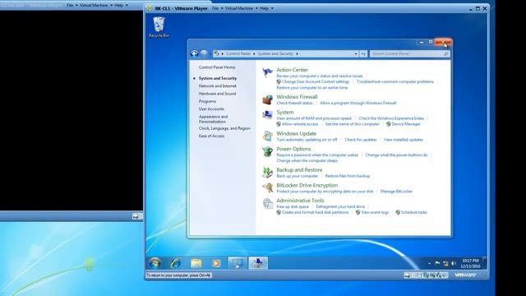This screenshot has width=526, height=296.
Task: Open Virtual Machine menu in BK-CL1 window
Action: click(241, 8)
